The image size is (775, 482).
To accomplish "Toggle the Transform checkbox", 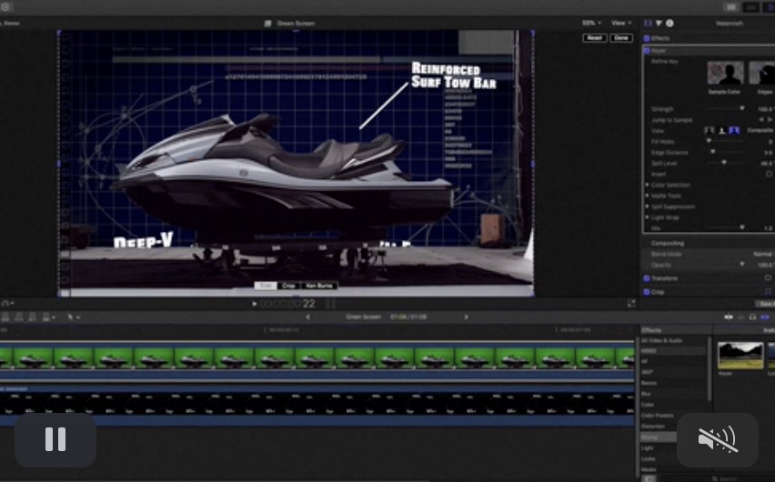I will 647,278.
